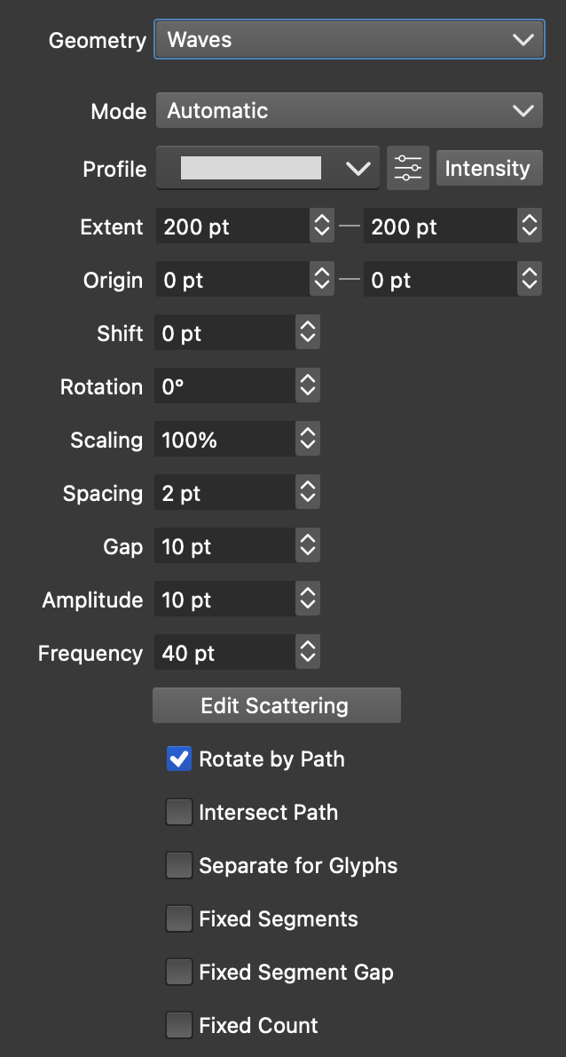
Task: Check the Fixed Count checkbox
Action: pyautogui.click(x=179, y=1025)
